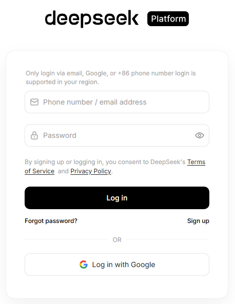Click the black Platform badge
The width and height of the screenshot is (235, 304).
[x=168, y=19]
